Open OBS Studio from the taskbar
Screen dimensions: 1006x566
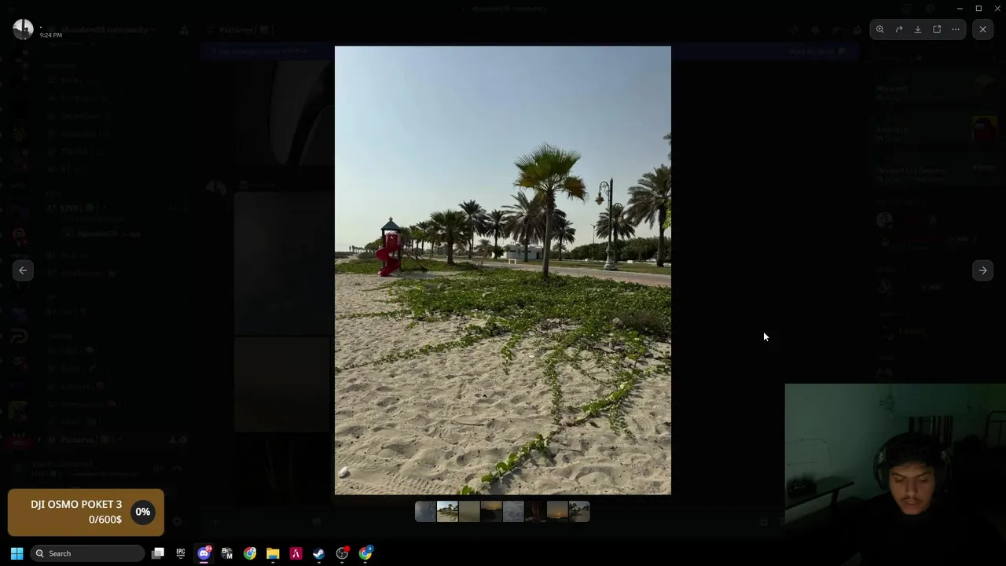[x=342, y=553]
